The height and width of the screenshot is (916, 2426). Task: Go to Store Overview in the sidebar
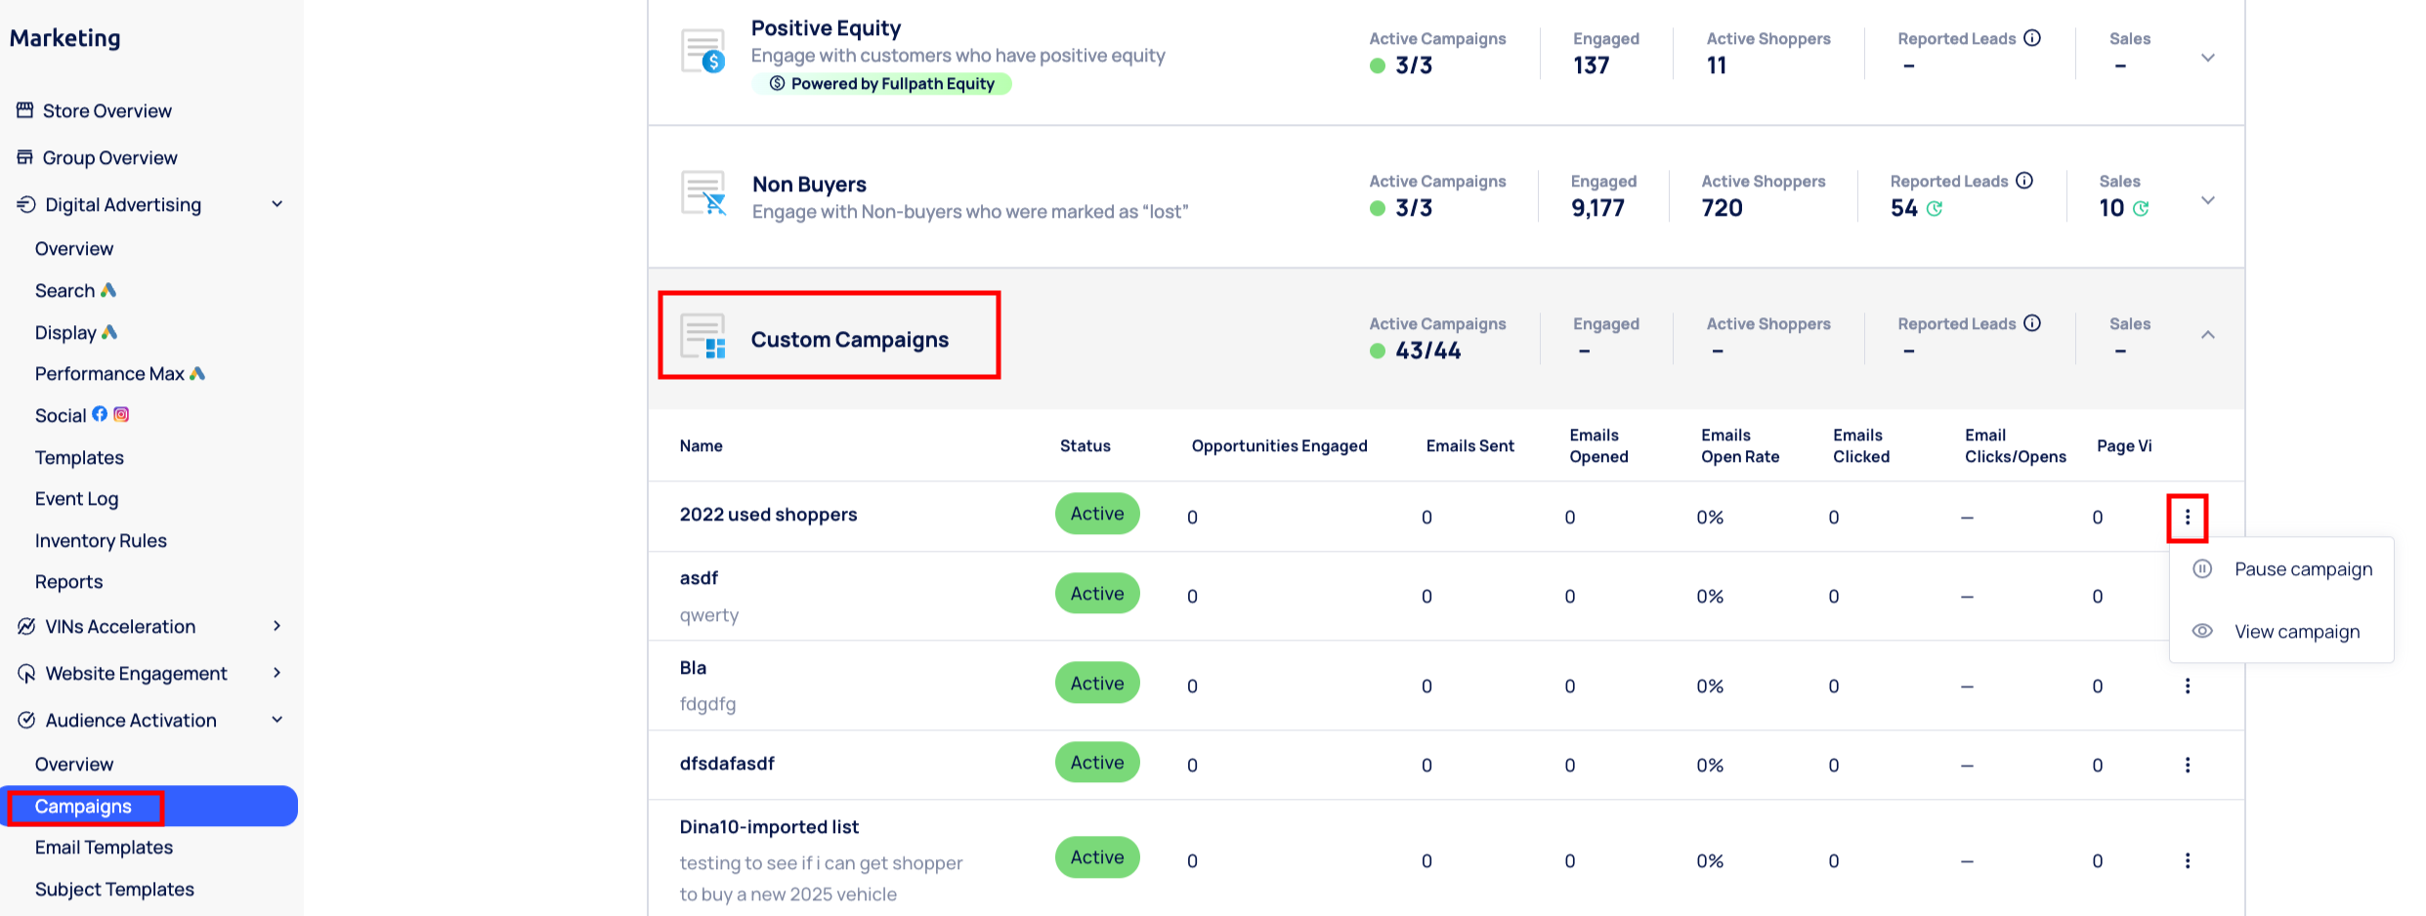106,111
